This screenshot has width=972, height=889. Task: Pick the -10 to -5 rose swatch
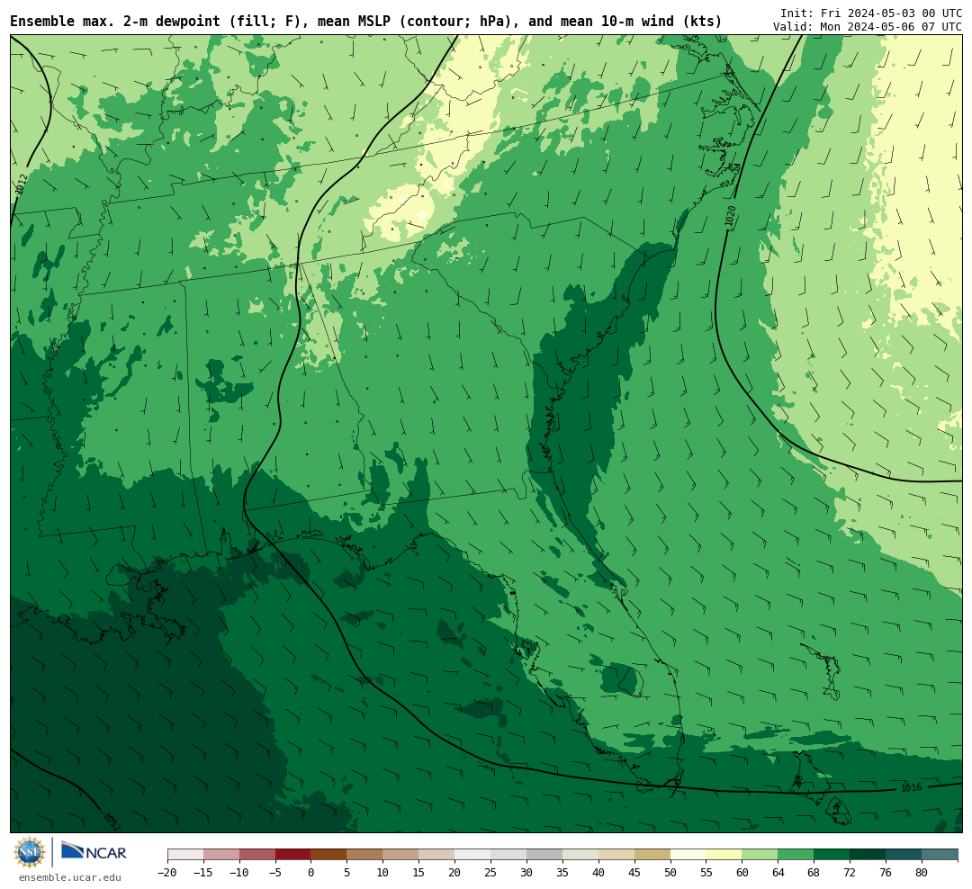tap(257, 855)
